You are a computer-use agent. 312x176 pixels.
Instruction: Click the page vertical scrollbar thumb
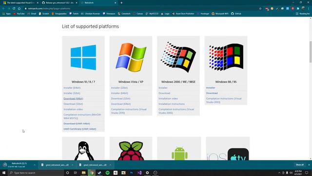click(311, 52)
